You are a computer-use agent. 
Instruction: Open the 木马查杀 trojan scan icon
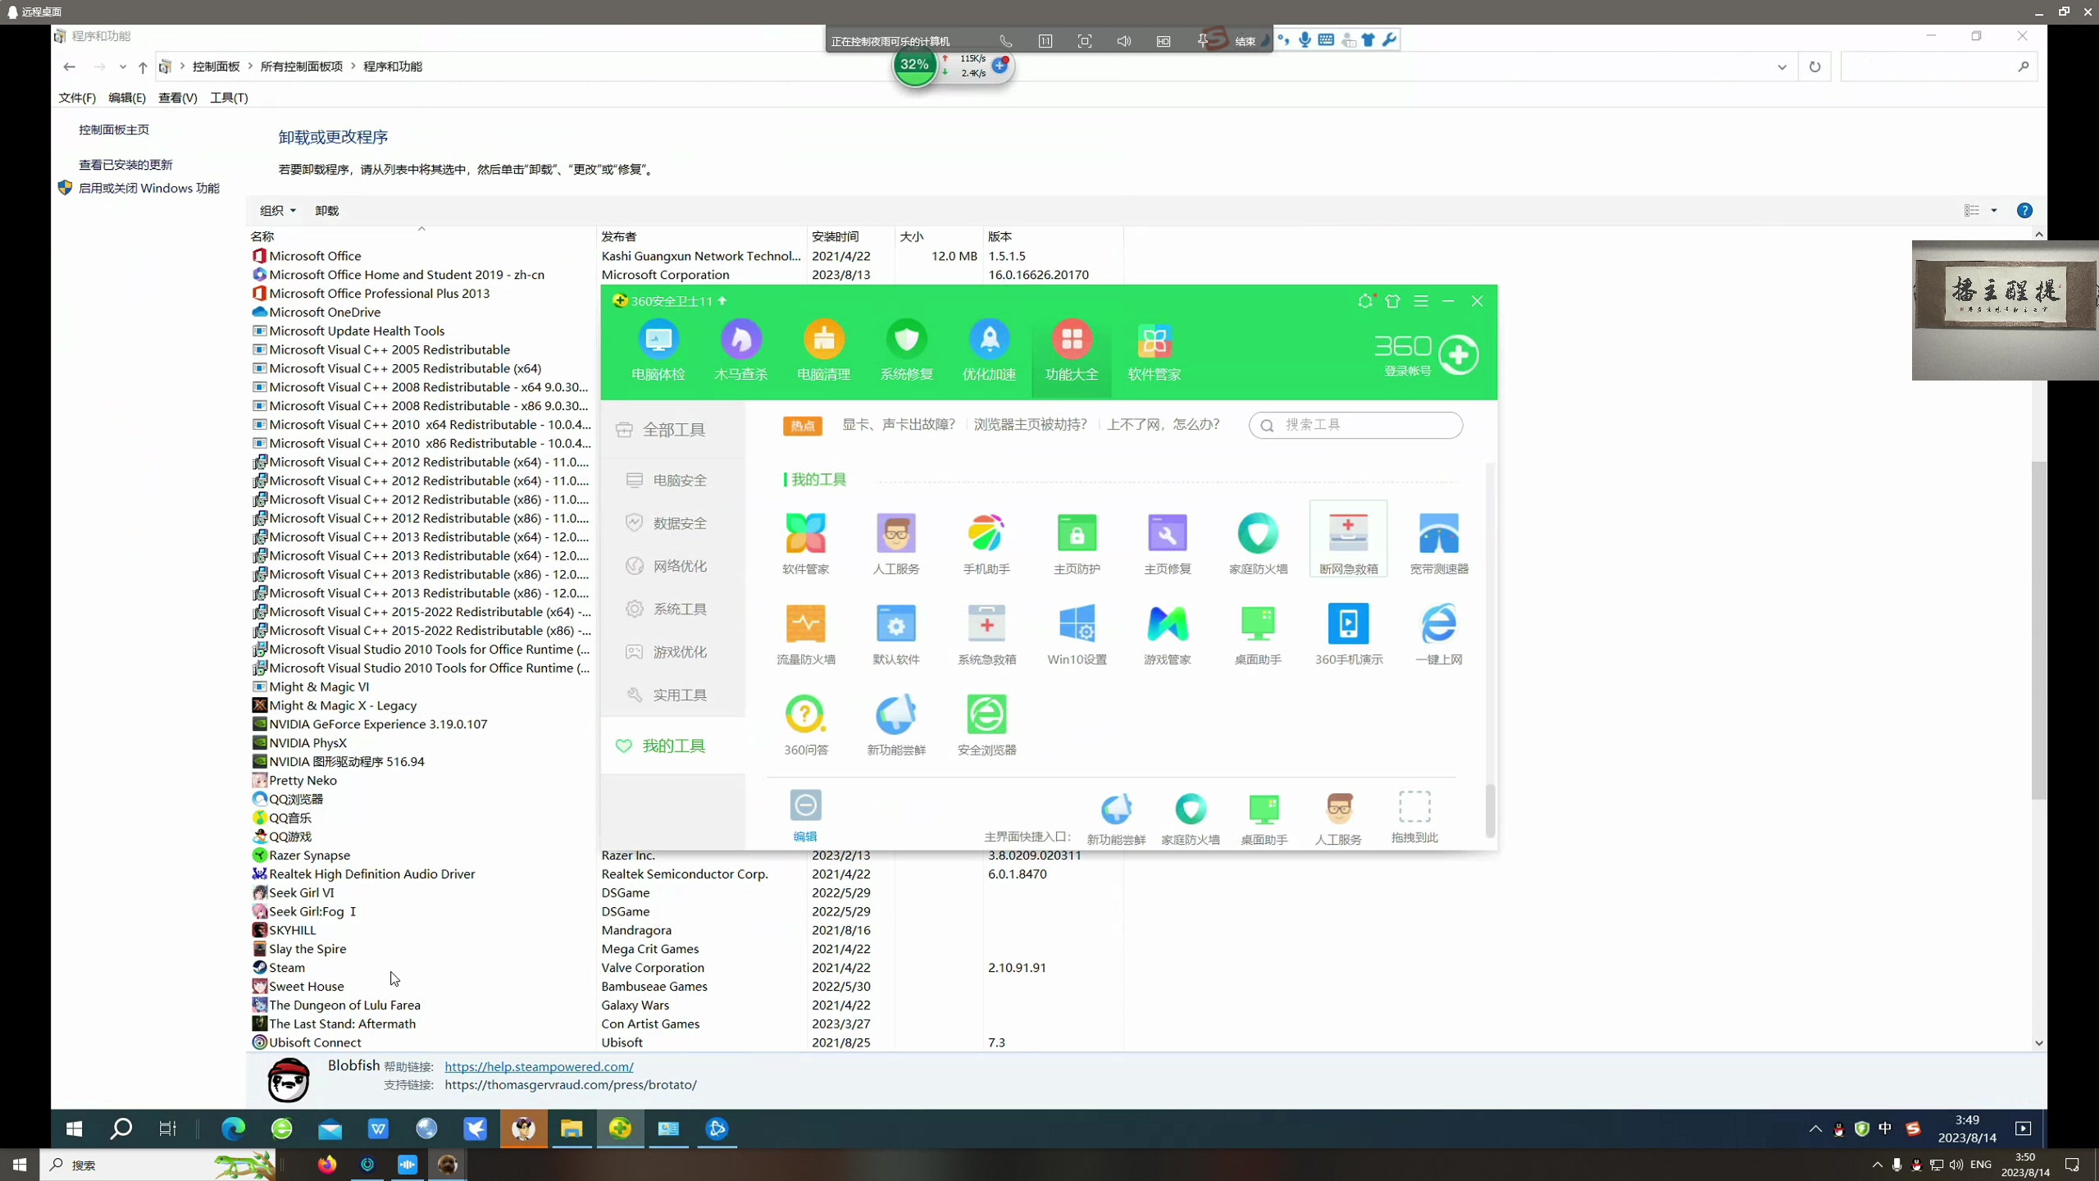tap(740, 340)
